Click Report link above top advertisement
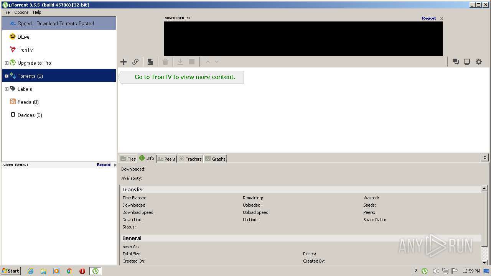The height and width of the screenshot is (276, 491). click(429, 18)
